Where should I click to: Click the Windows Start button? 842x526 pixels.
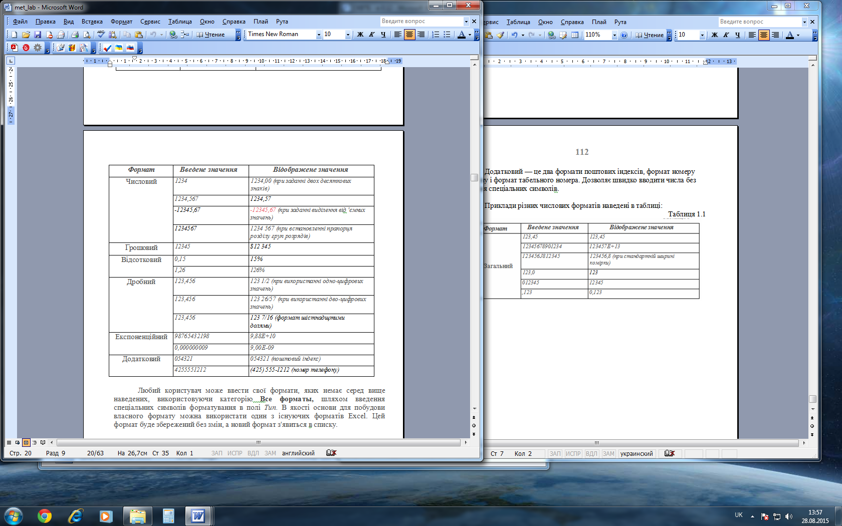[14, 516]
